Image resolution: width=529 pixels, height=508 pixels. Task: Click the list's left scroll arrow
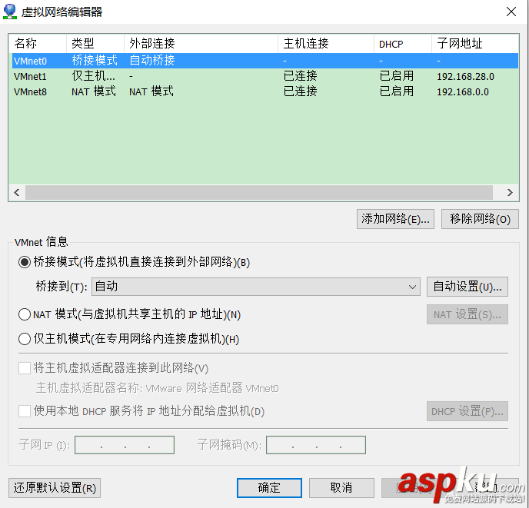click(x=17, y=193)
